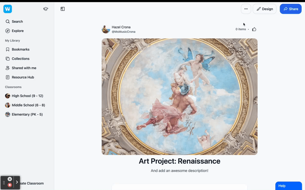This screenshot has width=305, height=190.
Task: Select High School (9 - 12) classroom
Action: [x=27, y=96]
